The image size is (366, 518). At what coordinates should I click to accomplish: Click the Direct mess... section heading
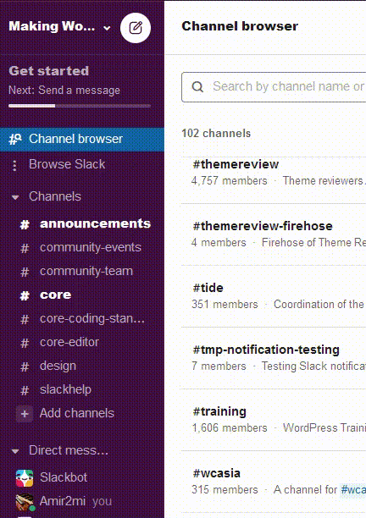tap(69, 450)
